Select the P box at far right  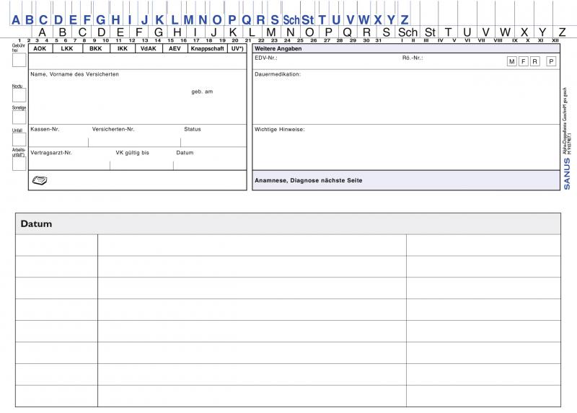[x=551, y=61]
